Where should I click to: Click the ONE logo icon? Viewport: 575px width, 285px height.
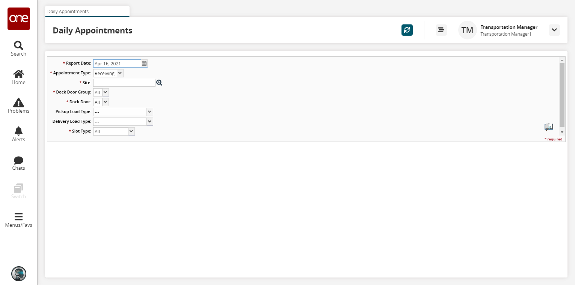pyautogui.click(x=19, y=19)
